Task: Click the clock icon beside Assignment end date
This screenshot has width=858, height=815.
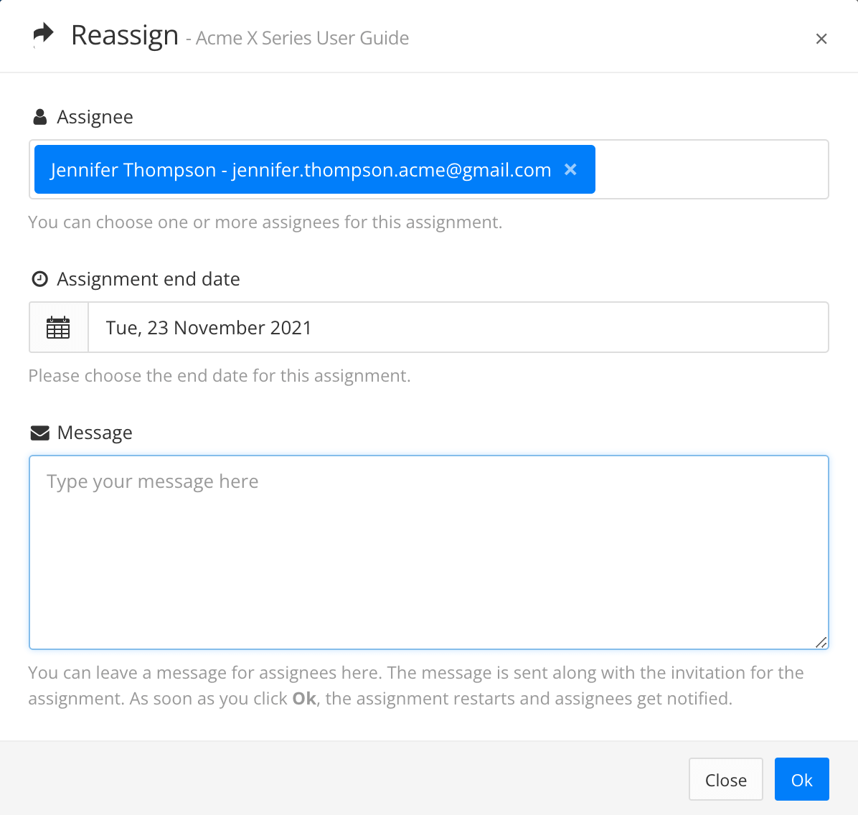Action: click(x=39, y=278)
